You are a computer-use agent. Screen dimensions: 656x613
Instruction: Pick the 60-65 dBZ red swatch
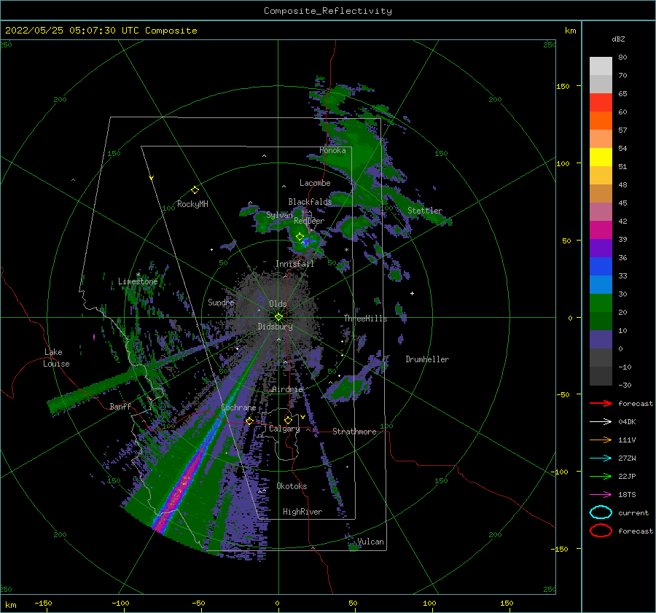click(601, 103)
